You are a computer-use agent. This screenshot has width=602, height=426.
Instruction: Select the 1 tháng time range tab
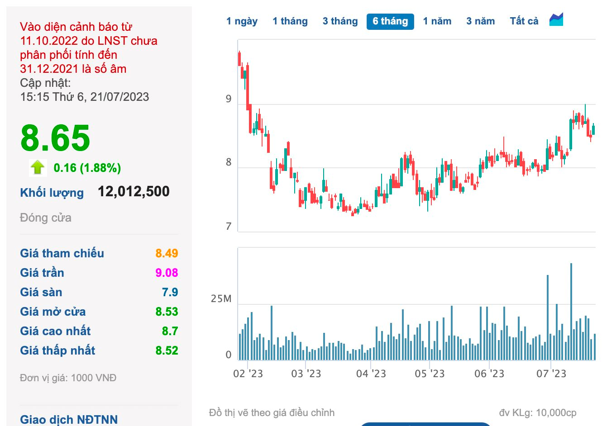290,21
